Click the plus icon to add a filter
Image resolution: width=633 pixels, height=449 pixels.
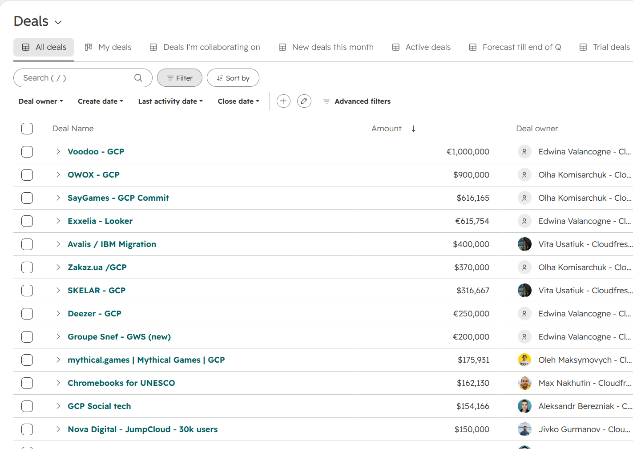pos(283,101)
